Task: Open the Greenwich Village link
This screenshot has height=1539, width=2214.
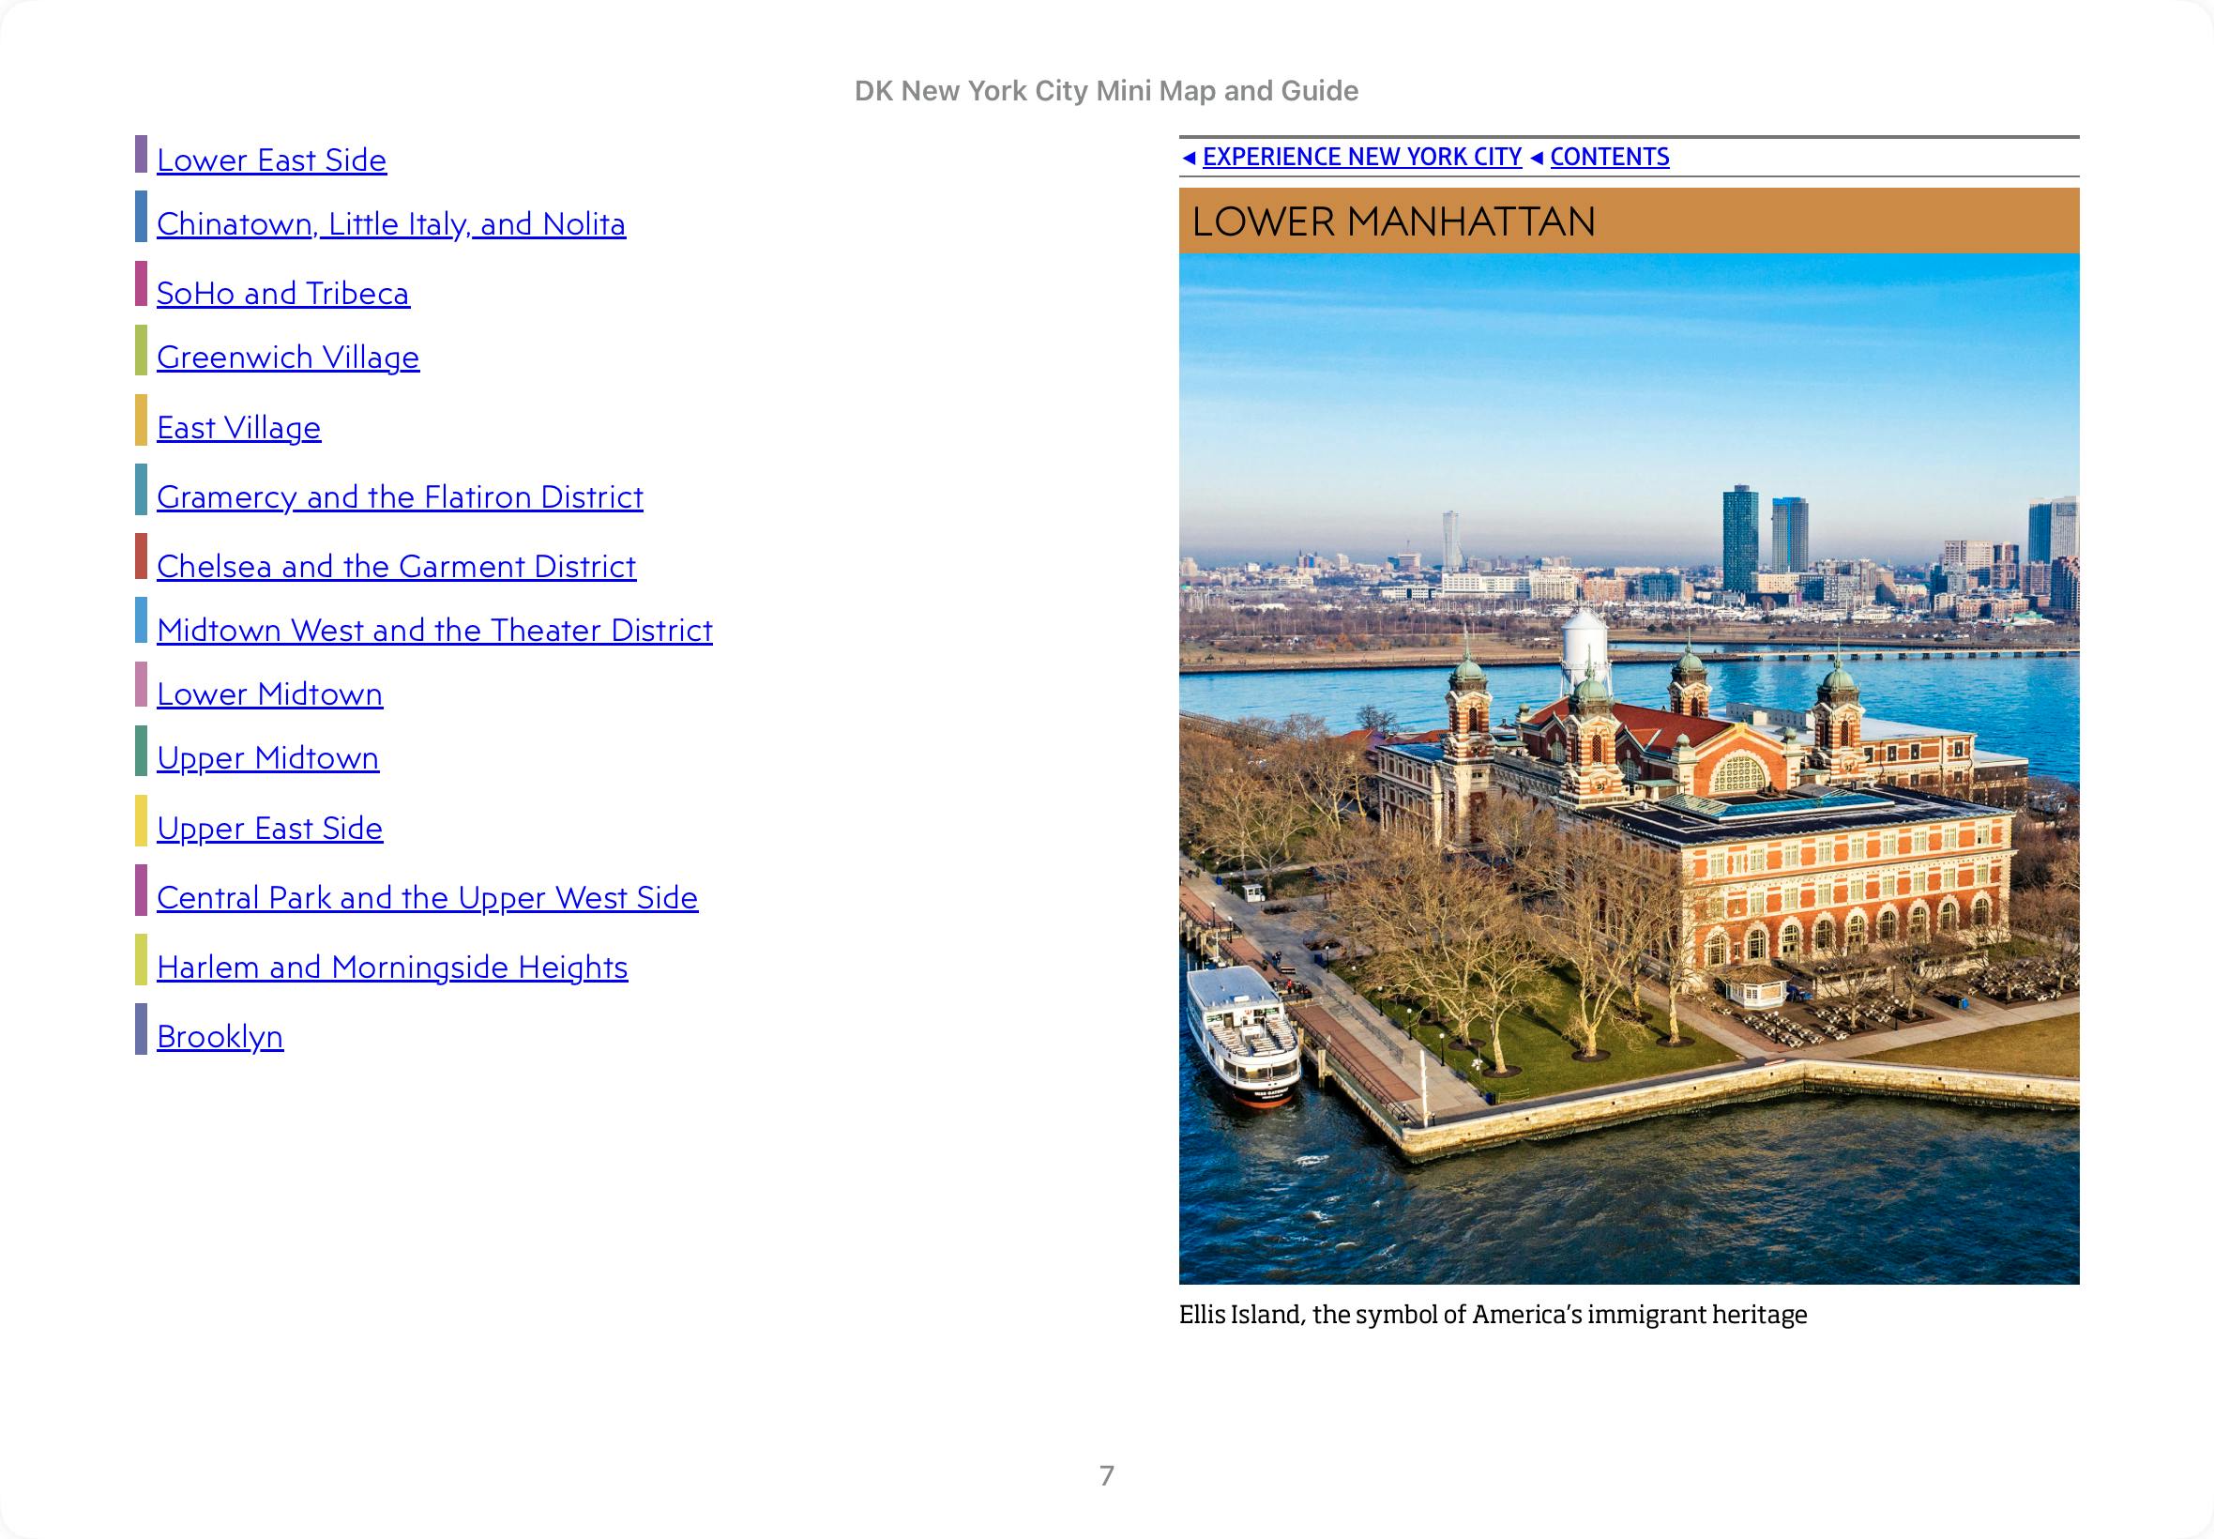Action: click(x=287, y=357)
